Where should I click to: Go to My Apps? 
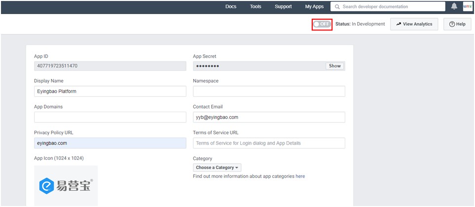(314, 6)
